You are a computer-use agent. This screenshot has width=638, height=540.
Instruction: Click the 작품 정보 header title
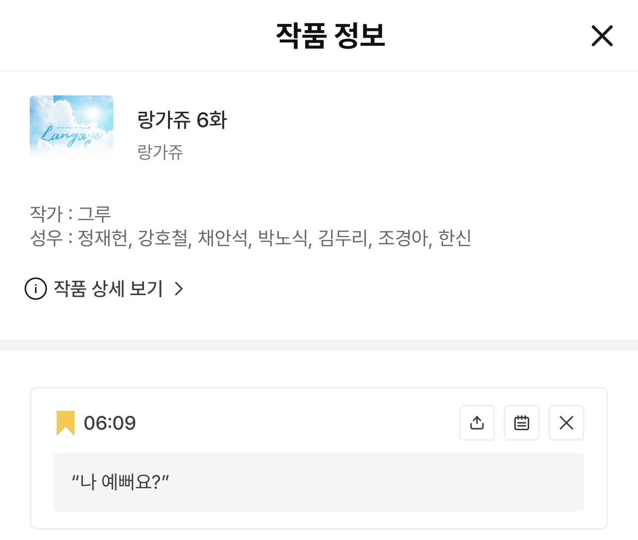pyautogui.click(x=330, y=36)
